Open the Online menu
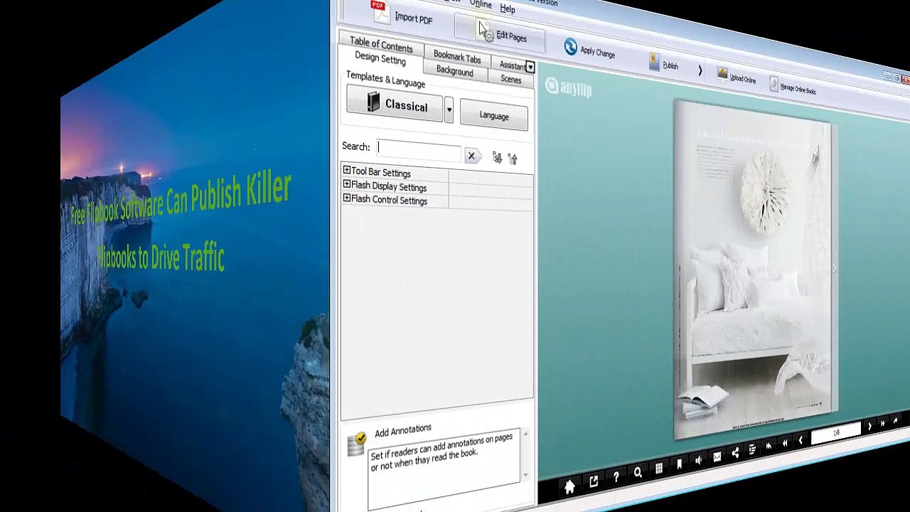The width and height of the screenshot is (910, 512). [481, 4]
